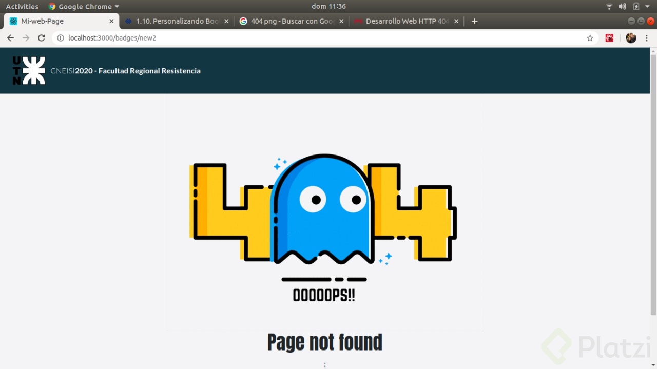
Task: Close the 404 png Google search tab
Action: (x=341, y=21)
